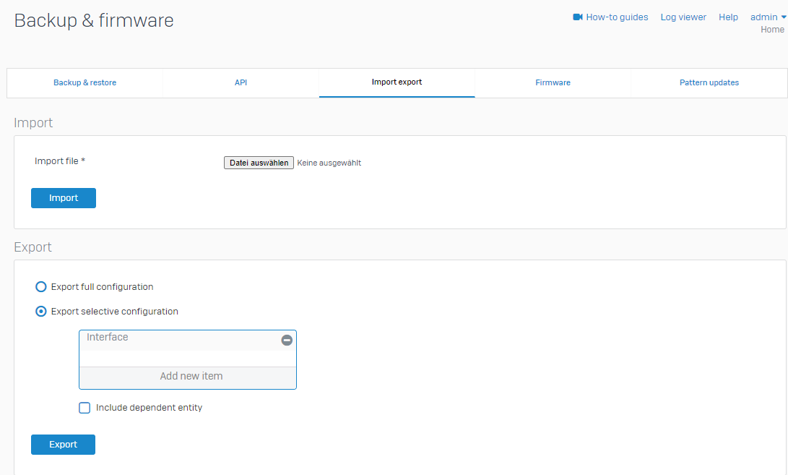Switch to the Backup & restore tab
Image resolution: width=788 pixels, height=475 pixels.
[85, 83]
